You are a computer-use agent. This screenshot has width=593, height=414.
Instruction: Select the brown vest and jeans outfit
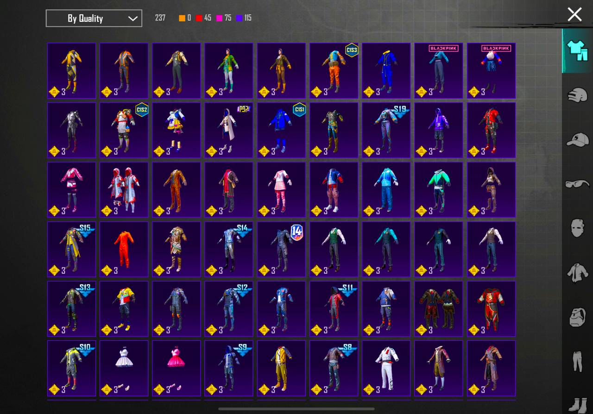pyautogui.click(x=491, y=249)
